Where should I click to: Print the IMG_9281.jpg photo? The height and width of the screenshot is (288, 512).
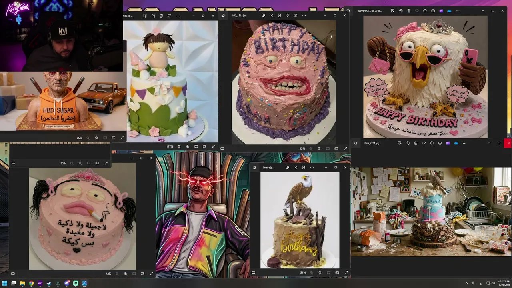click(x=440, y=143)
